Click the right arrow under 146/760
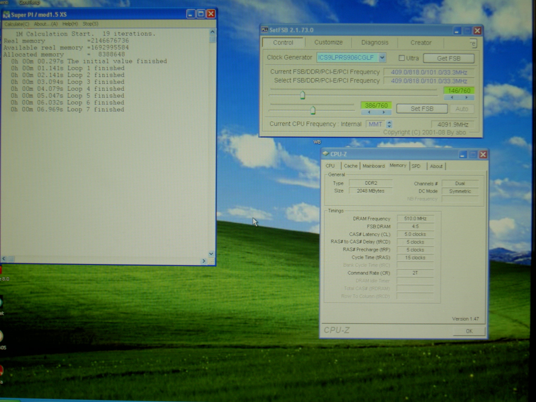This screenshot has height=402, width=536. pos(466,98)
